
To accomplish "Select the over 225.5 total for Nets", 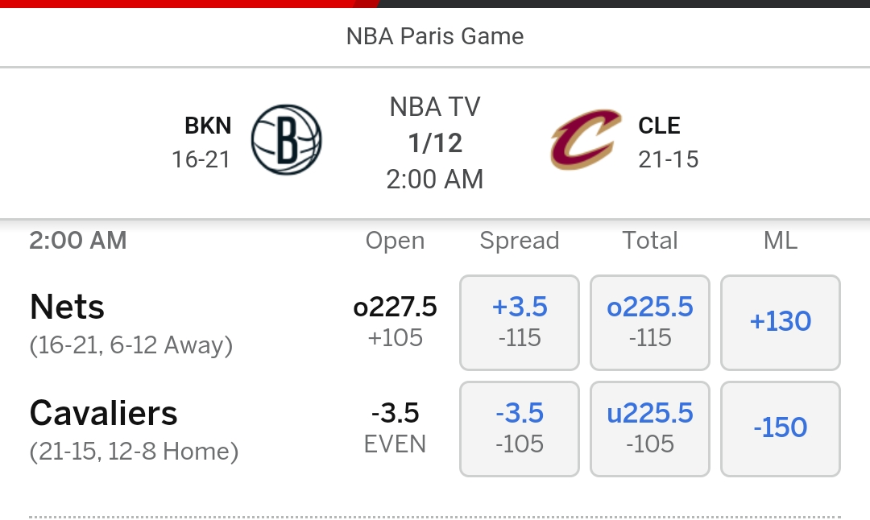I will 649,322.
